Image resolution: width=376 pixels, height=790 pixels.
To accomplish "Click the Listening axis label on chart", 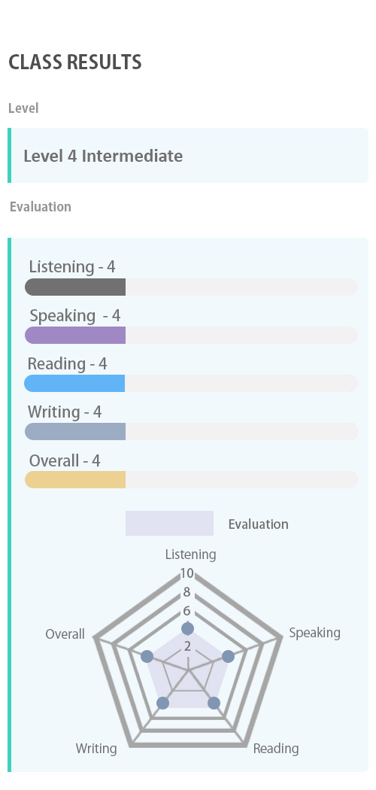I will pyautogui.click(x=191, y=555).
